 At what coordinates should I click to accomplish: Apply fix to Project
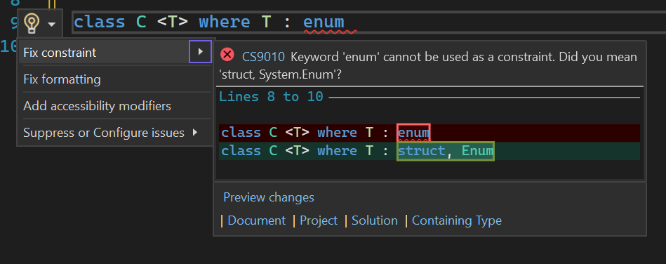319,220
